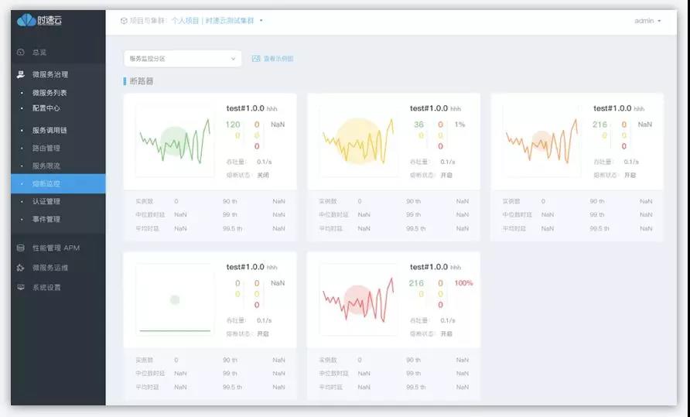Click the 系统设置 monitor icon
This screenshot has height=417, width=690.
(x=21, y=288)
